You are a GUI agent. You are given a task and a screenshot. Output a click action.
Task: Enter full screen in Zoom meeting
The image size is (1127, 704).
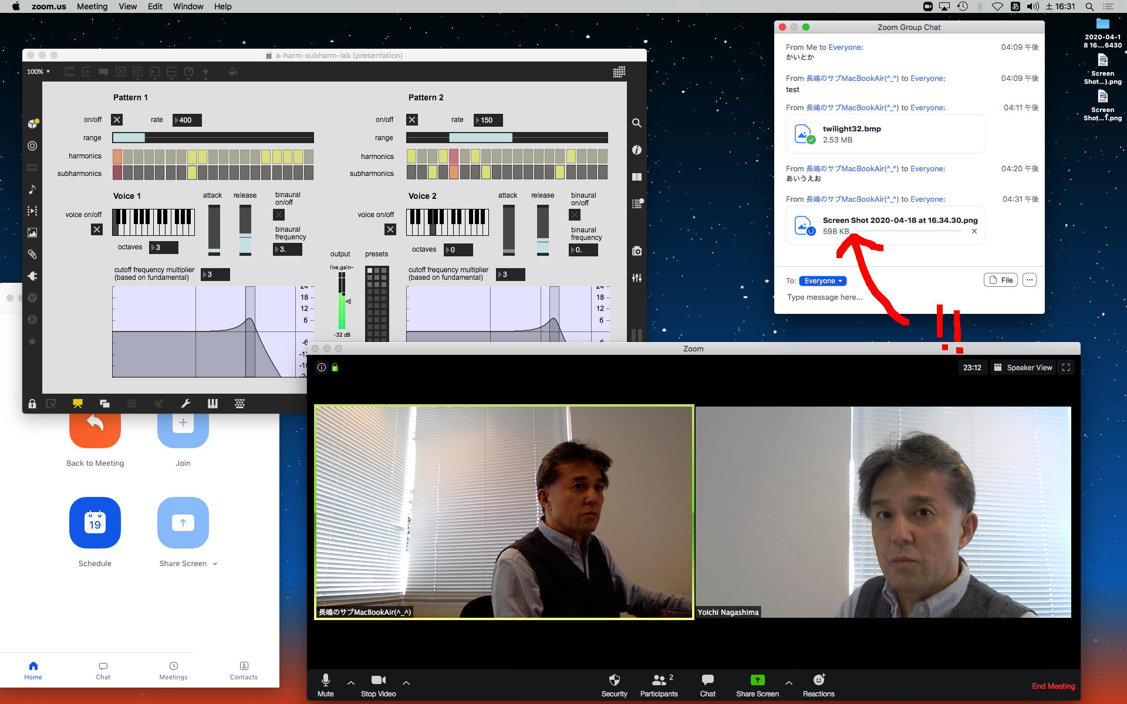tap(1066, 368)
